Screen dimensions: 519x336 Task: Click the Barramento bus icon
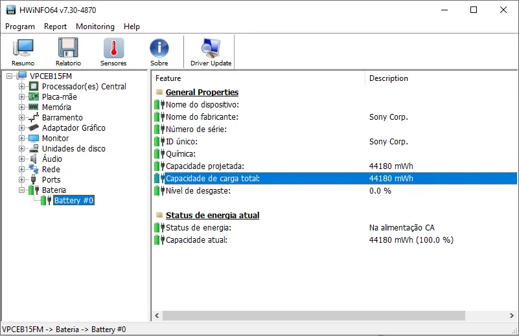click(x=34, y=117)
